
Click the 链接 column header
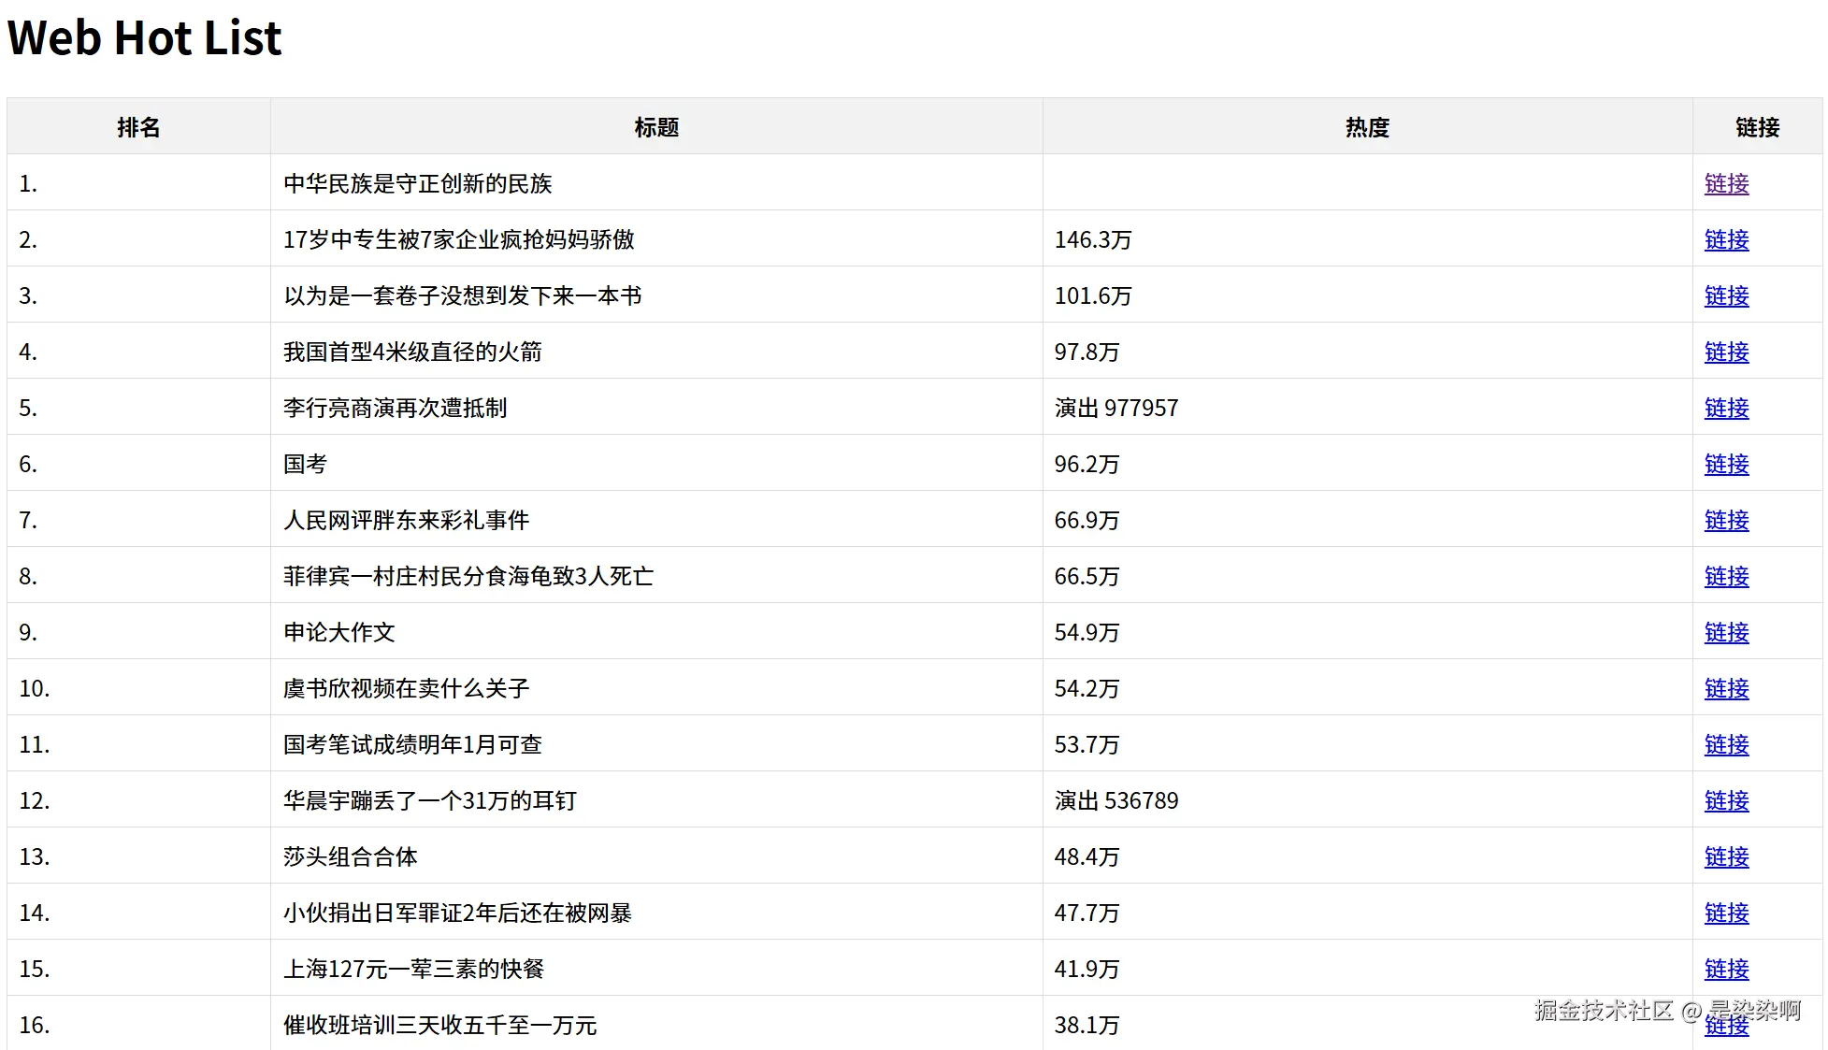click(x=1756, y=127)
